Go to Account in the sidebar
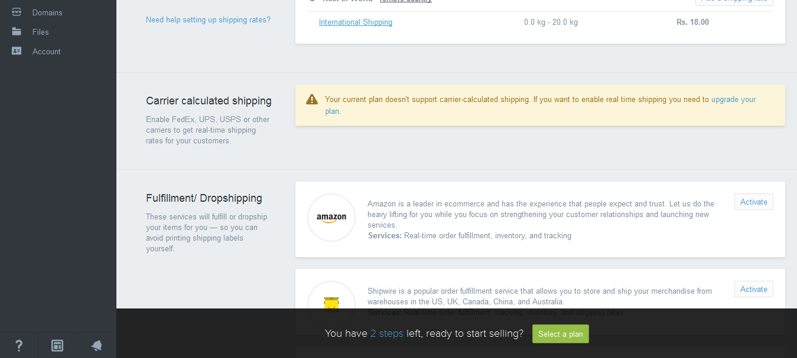This screenshot has width=797, height=358. pyautogui.click(x=47, y=51)
